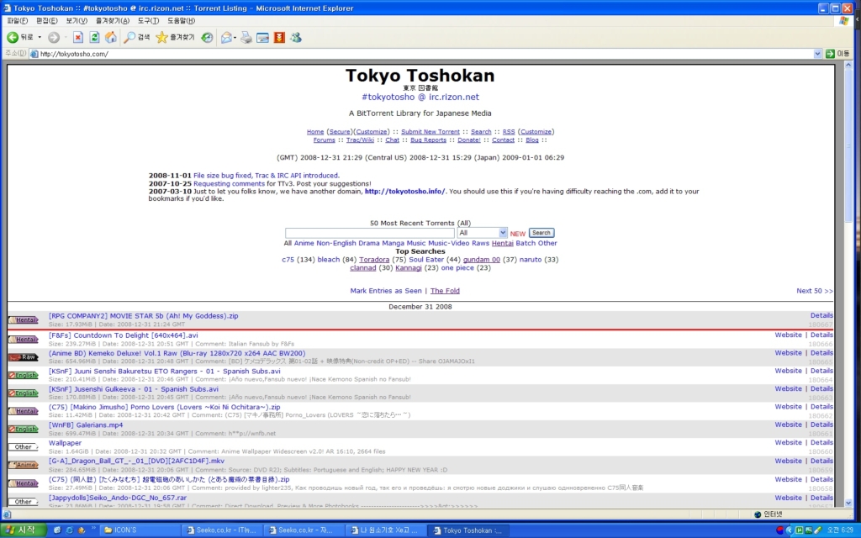Open the http://tokyotosho.info/ link
This screenshot has height=538, width=861.
404,192
